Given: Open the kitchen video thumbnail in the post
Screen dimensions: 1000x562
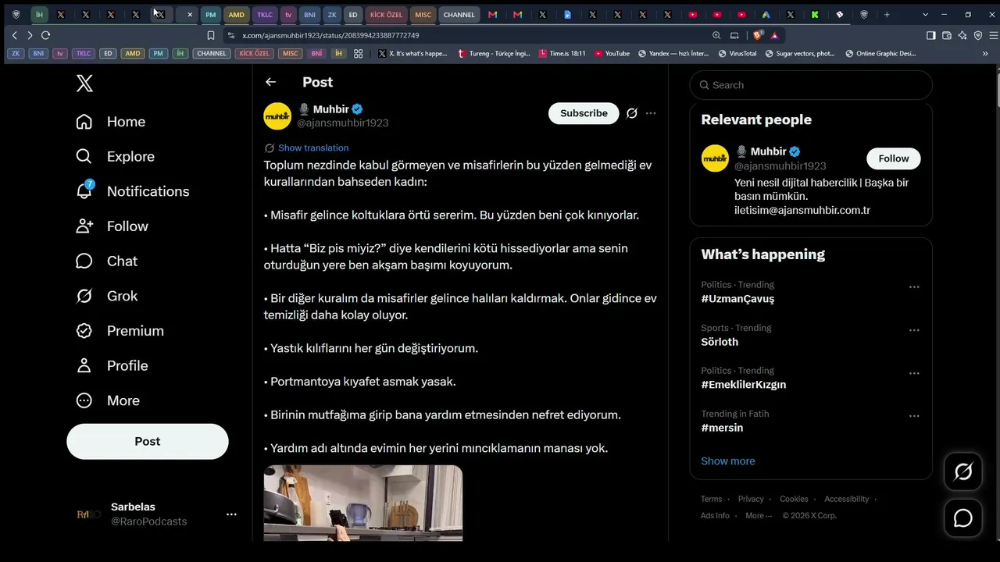Looking at the screenshot, I should click(363, 503).
